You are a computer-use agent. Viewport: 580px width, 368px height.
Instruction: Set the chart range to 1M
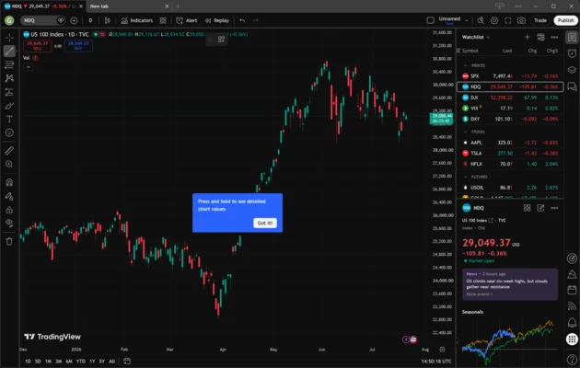click(x=48, y=362)
